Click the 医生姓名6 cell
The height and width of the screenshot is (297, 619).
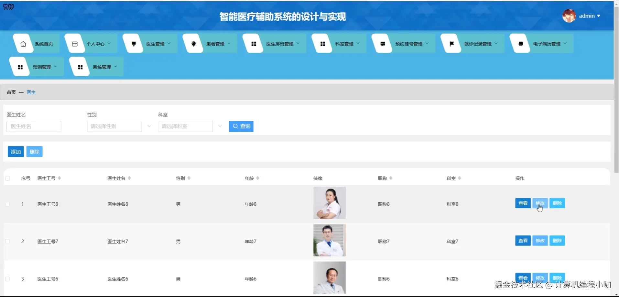[118, 279]
